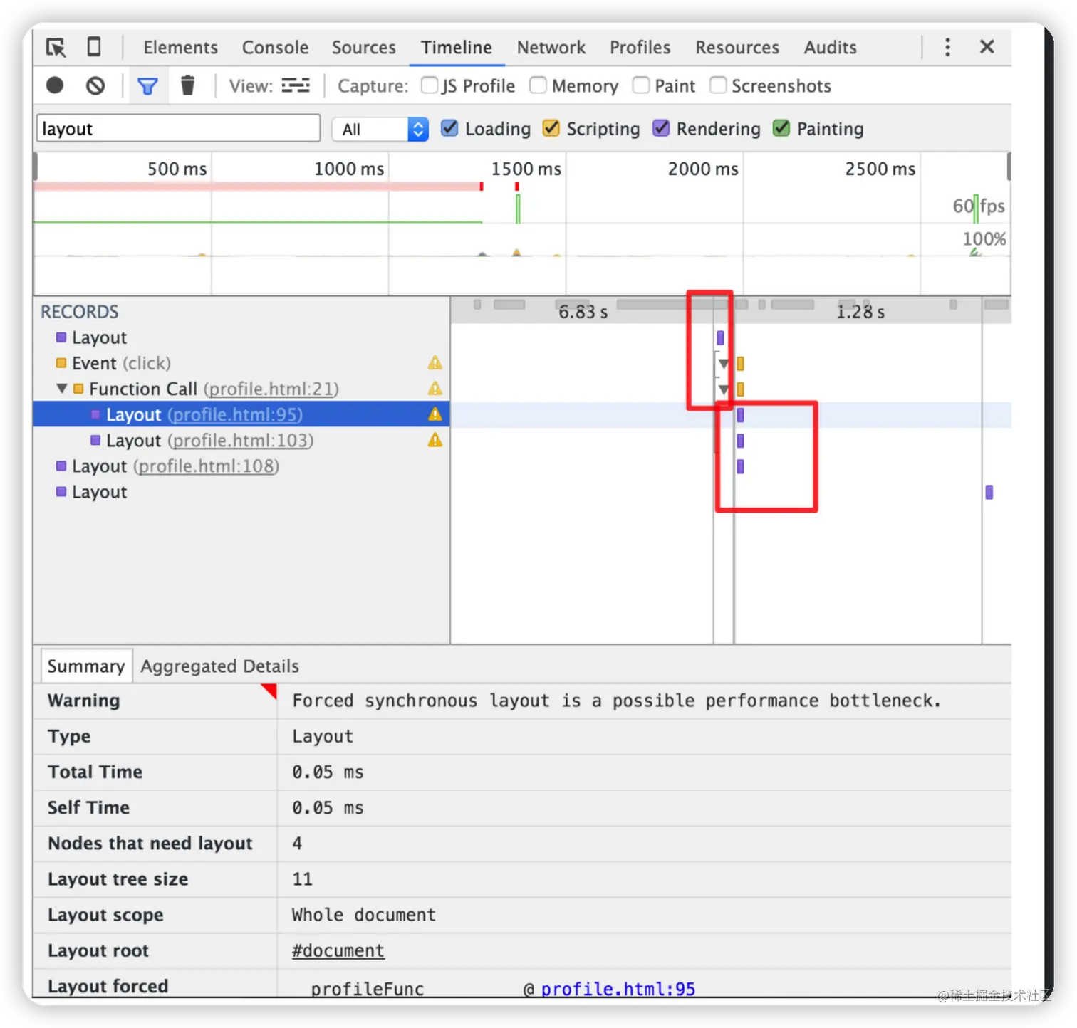Screen dimensions: 1077x1028
Task: Uncheck the Painting filter checkbox
Action: (x=781, y=128)
